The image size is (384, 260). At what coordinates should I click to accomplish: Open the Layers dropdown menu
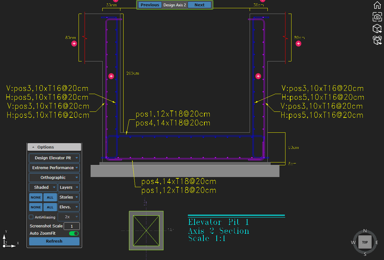pos(68,187)
